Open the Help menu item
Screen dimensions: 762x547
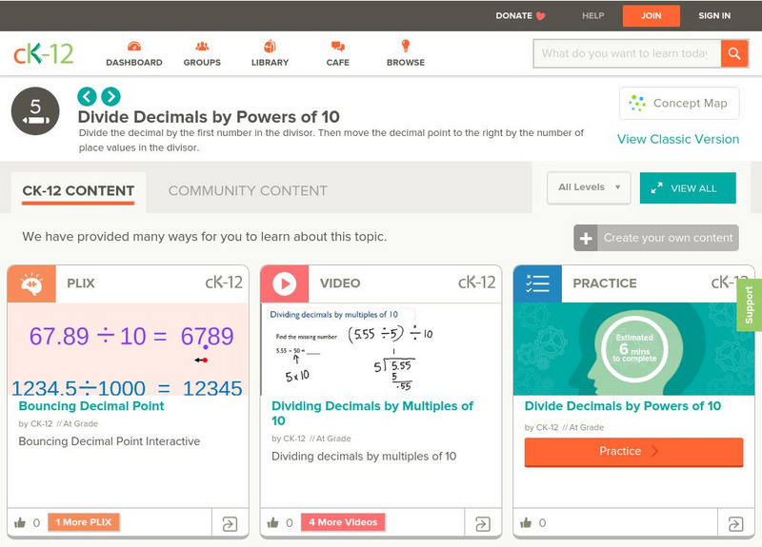click(x=592, y=15)
